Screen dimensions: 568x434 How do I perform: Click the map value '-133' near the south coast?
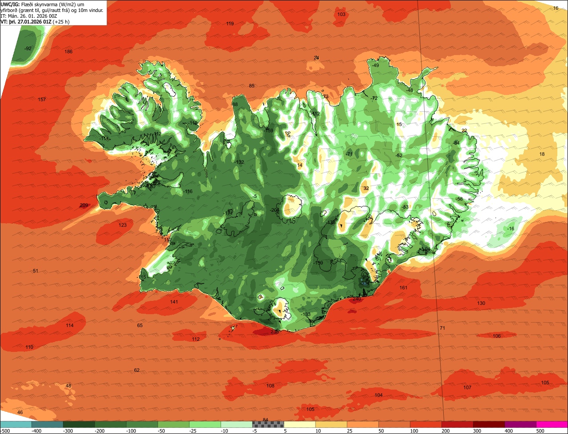(306, 315)
